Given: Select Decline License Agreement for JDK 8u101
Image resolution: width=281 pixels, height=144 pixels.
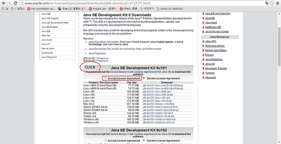Looking at the screenshot, I should tap(144, 78).
